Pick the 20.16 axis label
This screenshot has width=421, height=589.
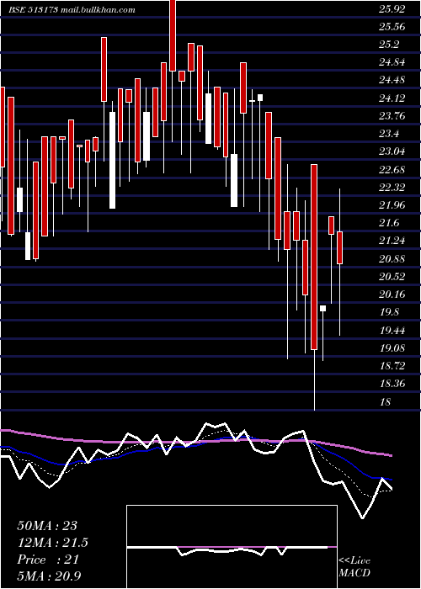[x=392, y=294]
